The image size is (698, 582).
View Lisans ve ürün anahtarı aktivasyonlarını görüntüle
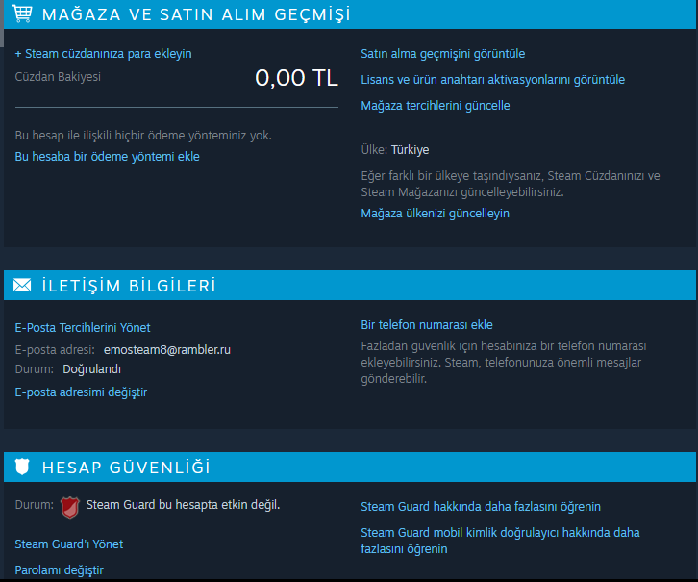click(x=493, y=80)
